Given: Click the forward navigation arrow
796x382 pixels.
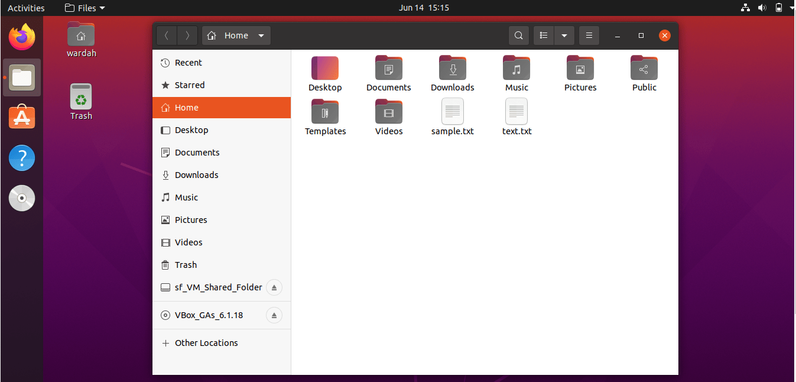Looking at the screenshot, I should point(187,35).
